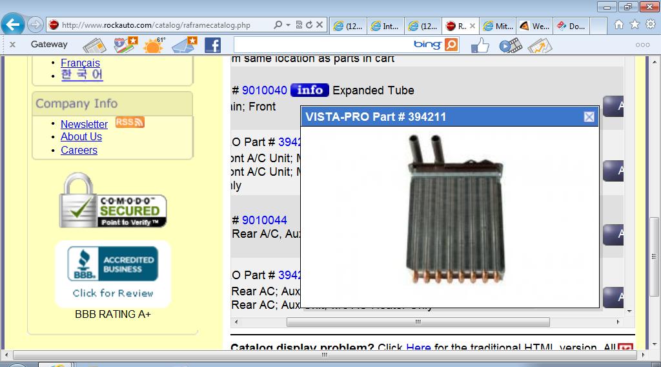Minimize the browser window
The height and width of the screenshot is (367, 661).
point(607,7)
